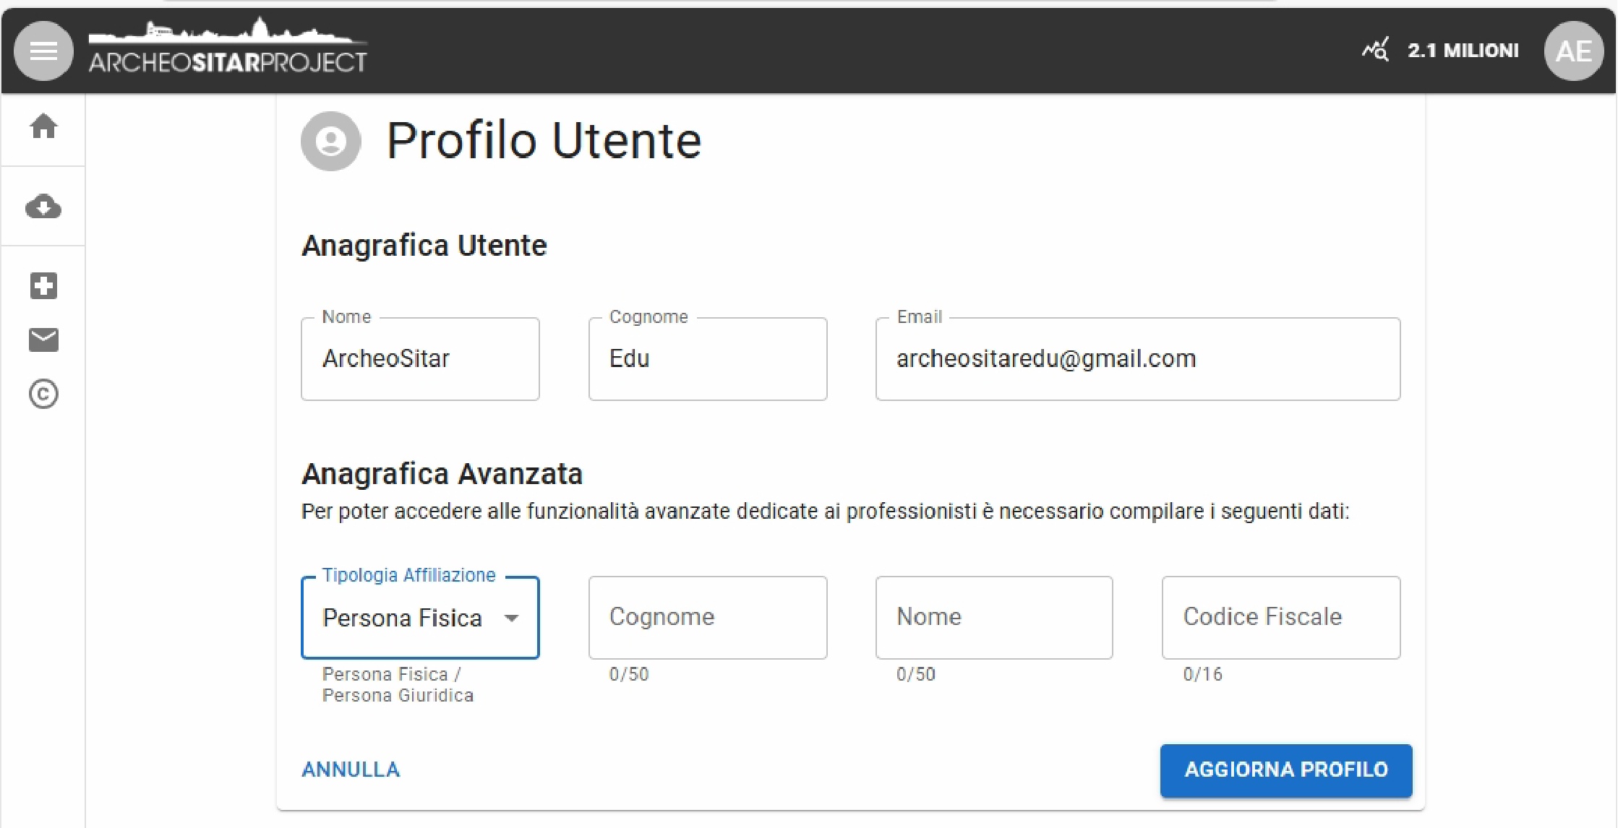Click the analytics search icon in header
Viewport: 1618px width, 828px height.
point(1375,51)
